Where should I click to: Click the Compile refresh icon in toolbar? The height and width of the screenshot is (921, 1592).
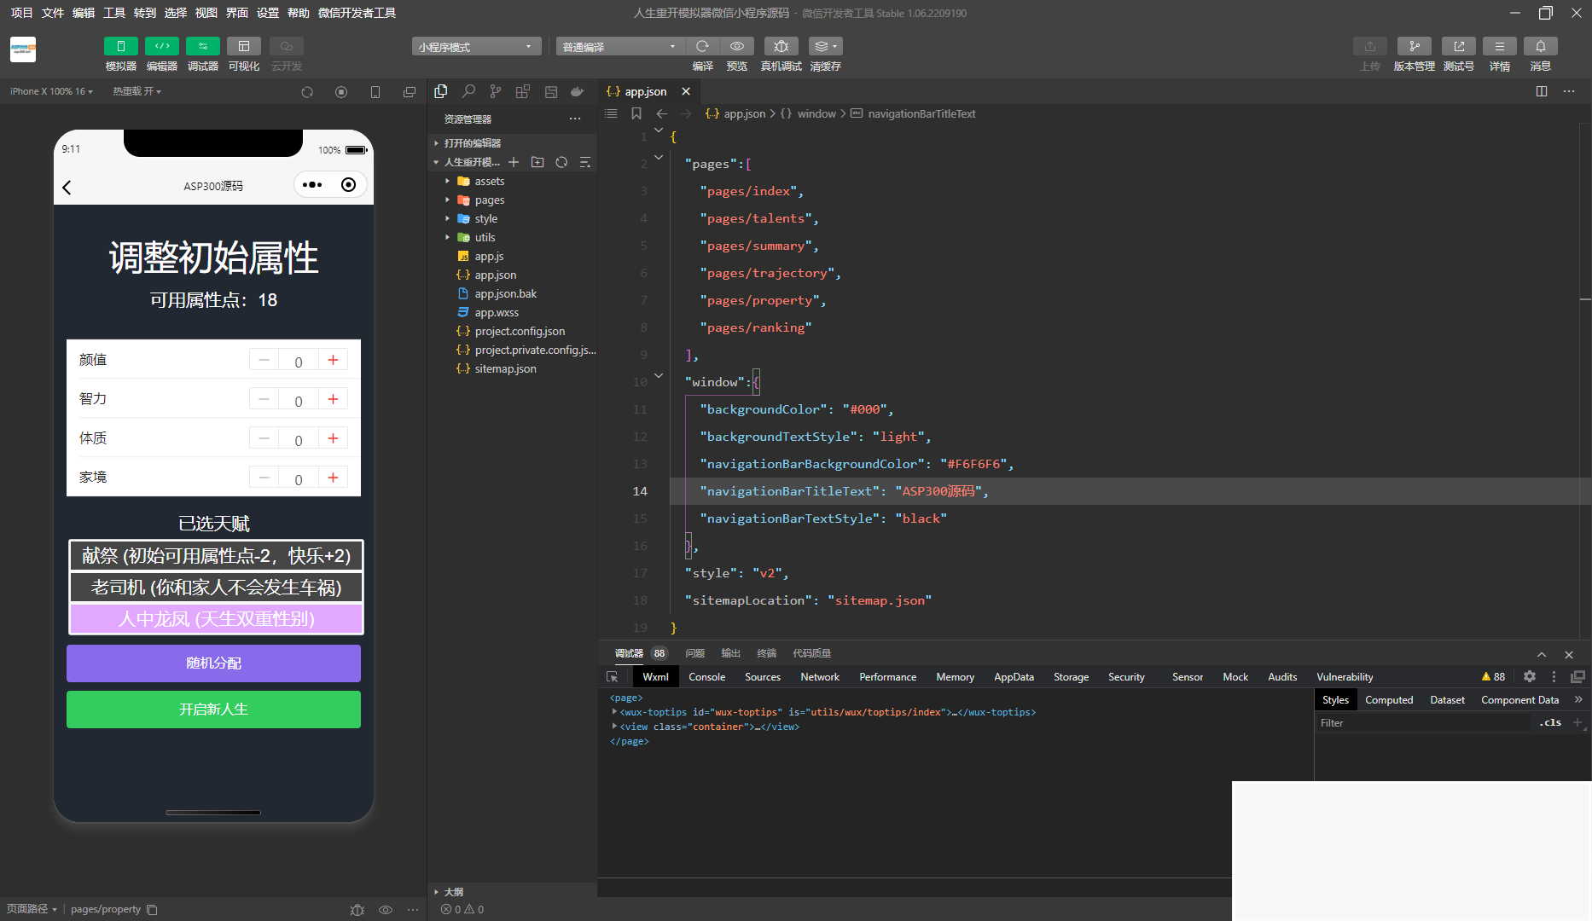[702, 46]
